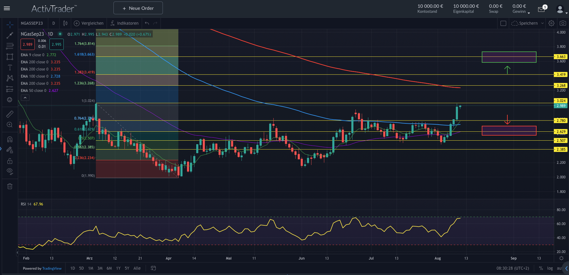Viewport: 569px width, 275px height.
Task: Select the 3M time range
Action: pyautogui.click(x=100, y=268)
